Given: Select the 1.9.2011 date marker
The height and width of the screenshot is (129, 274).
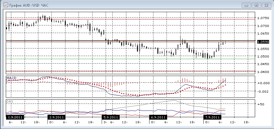Looking at the screenshot, I should click(15, 117).
